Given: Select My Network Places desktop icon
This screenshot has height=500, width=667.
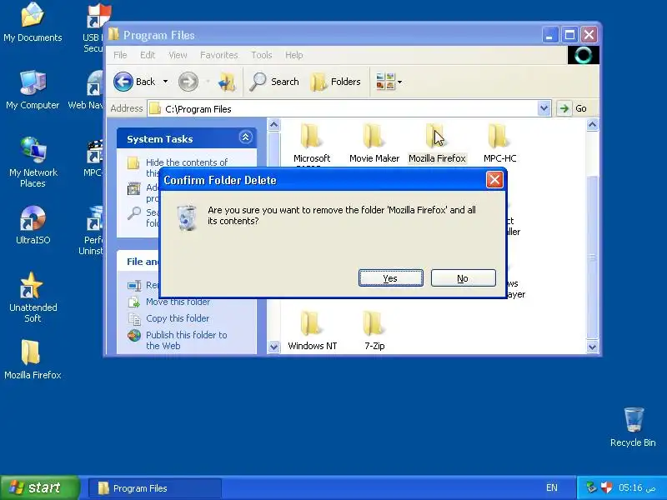Looking at the screenshot, I should (33, 162).
